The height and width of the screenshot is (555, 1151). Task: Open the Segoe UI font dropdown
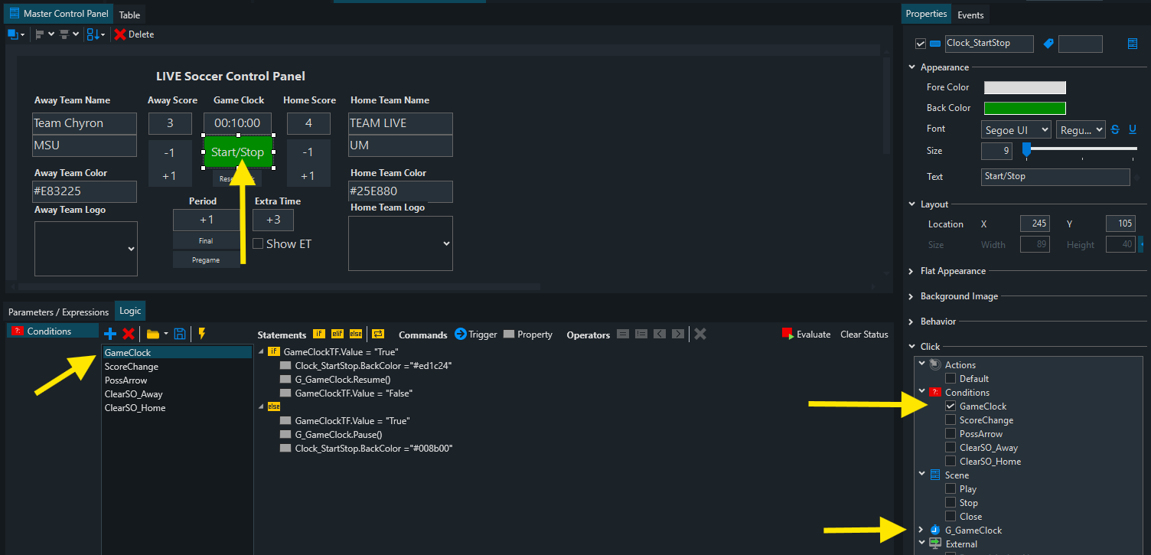[1016, 130]
